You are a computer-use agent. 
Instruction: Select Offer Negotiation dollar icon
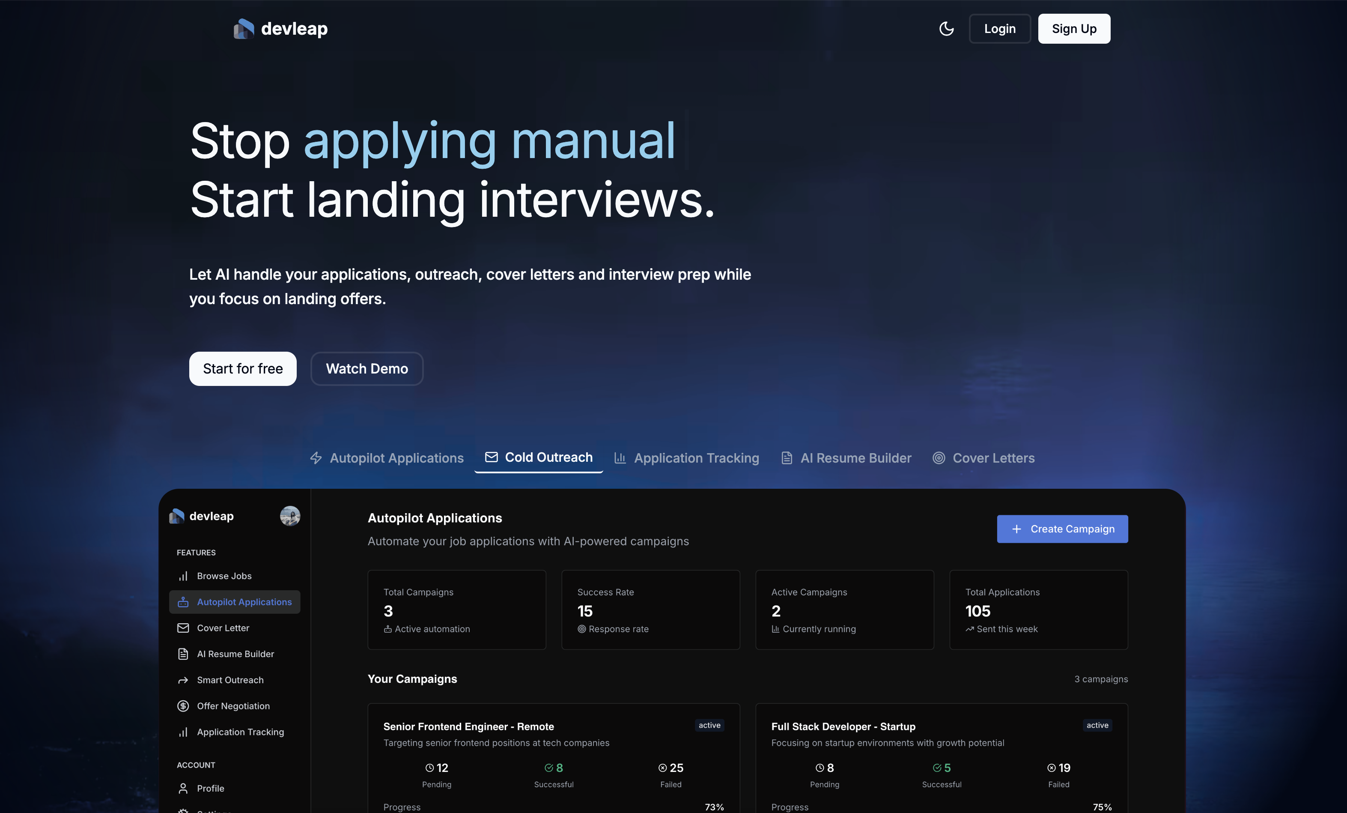(183, 706)
